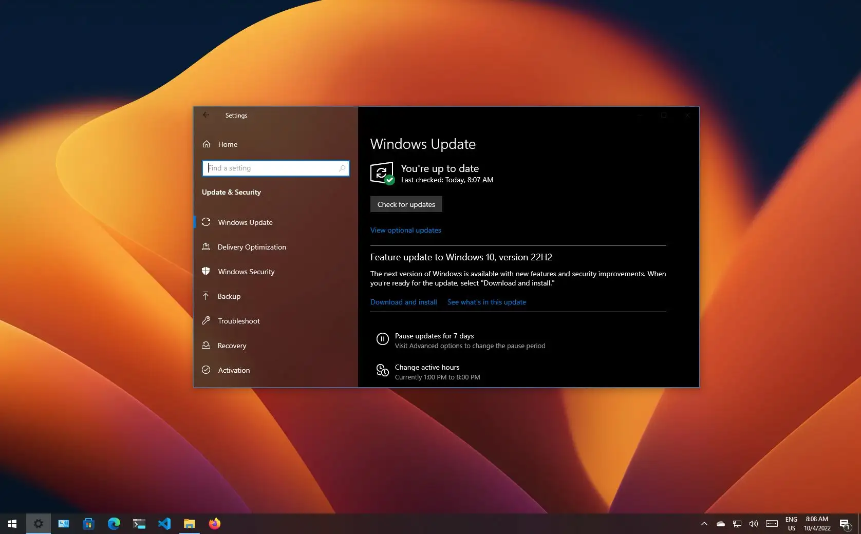Open the volume control in the system tray
Image resolution: width=861 pixels, height=534 pixels.
click(754, 523)
